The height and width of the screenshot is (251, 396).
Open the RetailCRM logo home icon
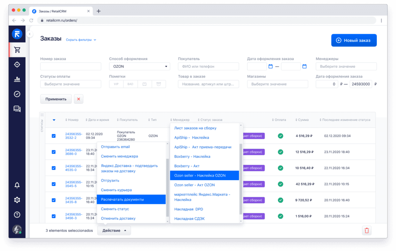(x=17, y=34)
